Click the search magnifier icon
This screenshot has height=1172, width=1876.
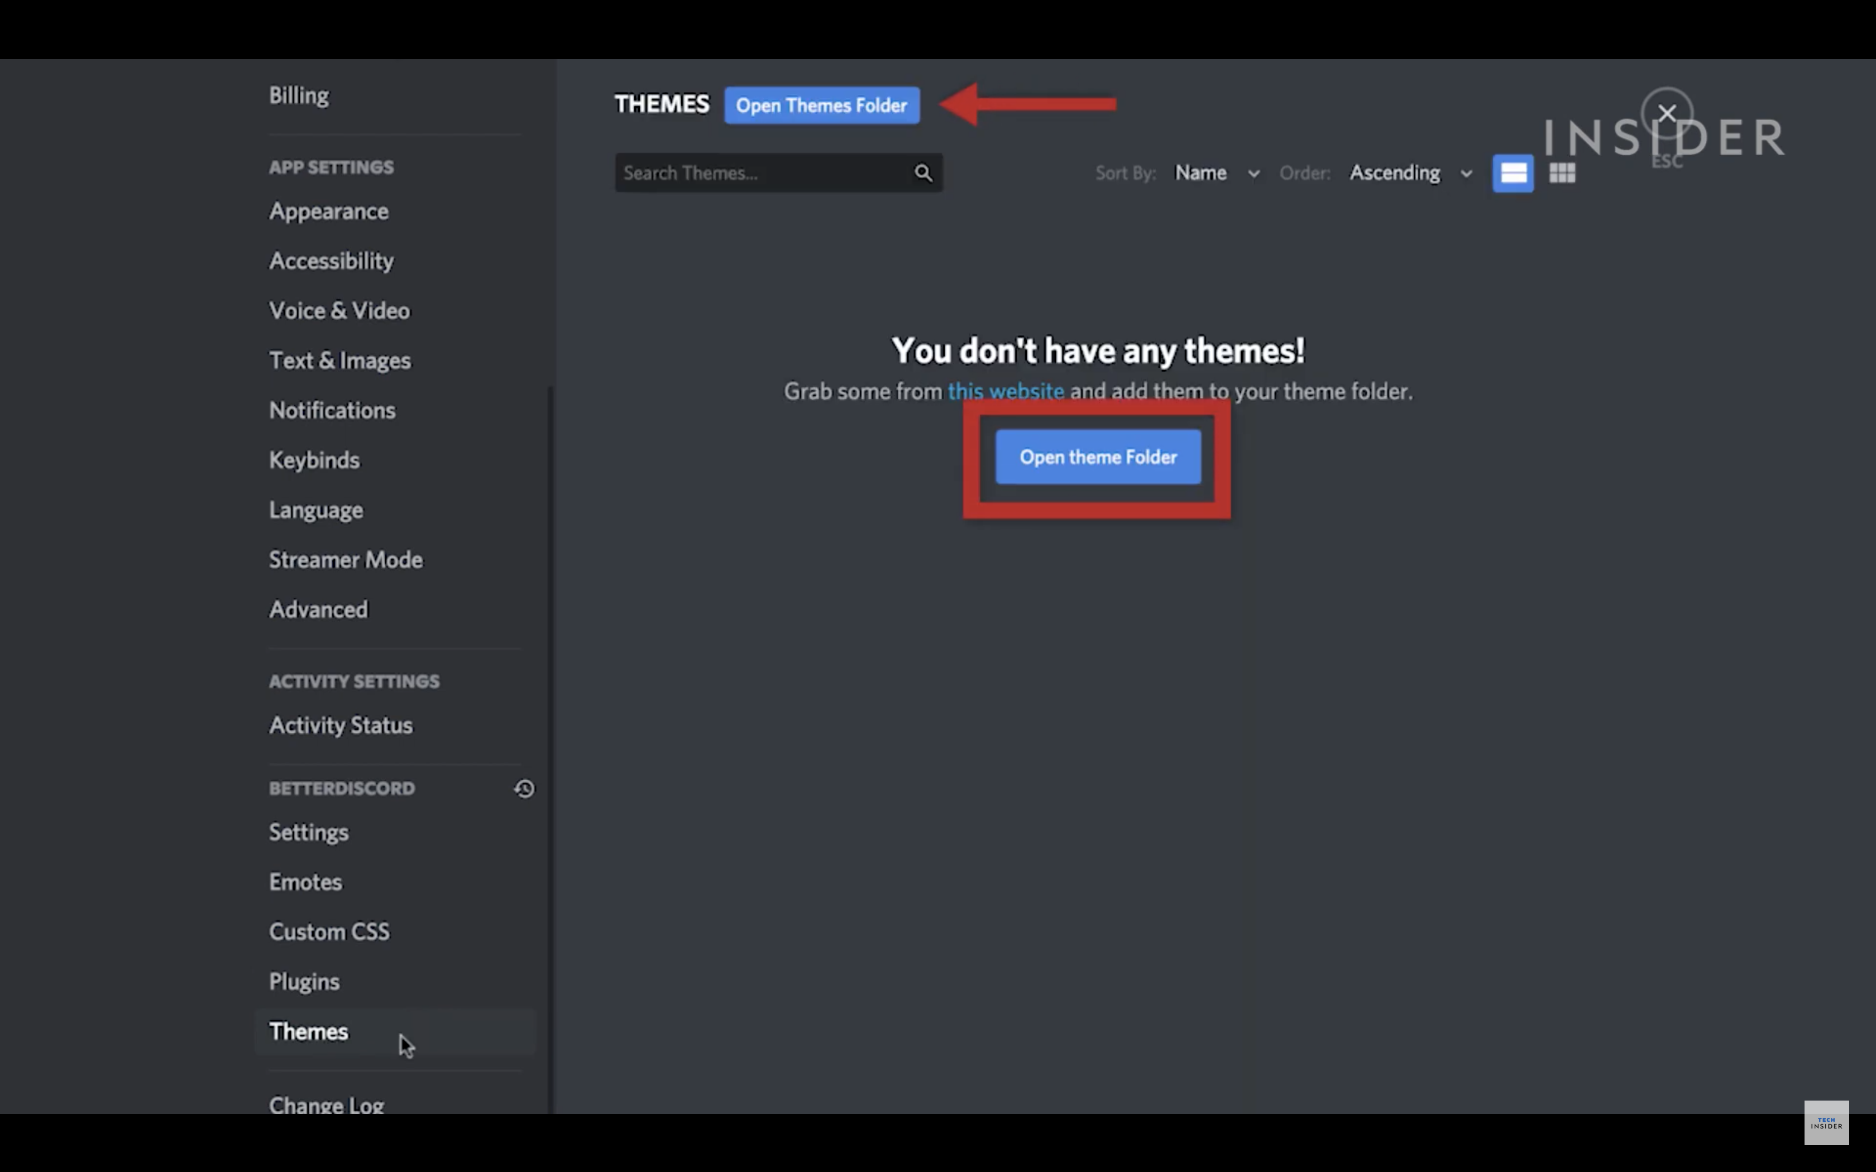922,173
